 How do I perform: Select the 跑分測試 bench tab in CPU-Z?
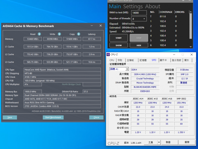[x=177, y=60]
